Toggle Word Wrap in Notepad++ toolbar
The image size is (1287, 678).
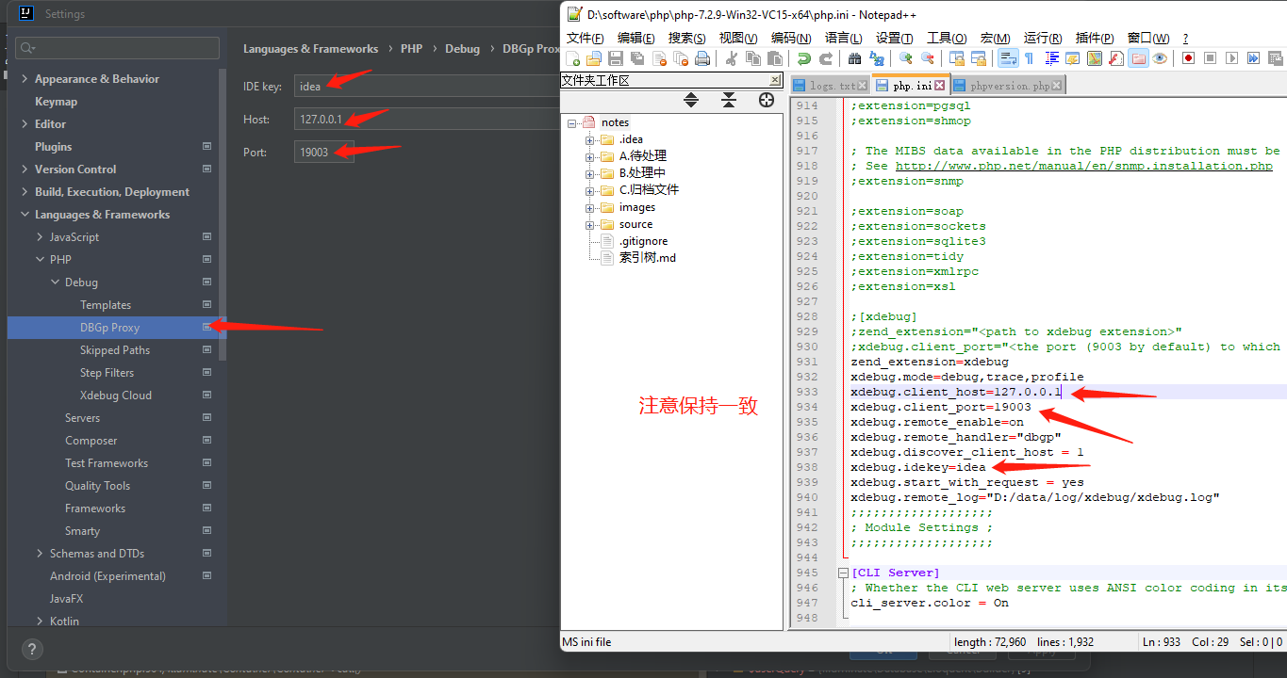1008,58
